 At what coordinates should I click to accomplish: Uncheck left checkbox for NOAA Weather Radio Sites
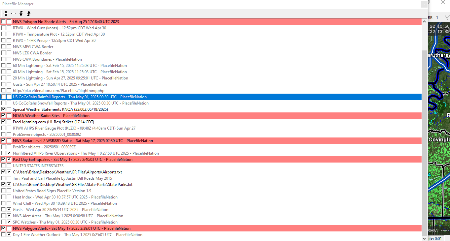pyautogui.click(x=4, y=116)
